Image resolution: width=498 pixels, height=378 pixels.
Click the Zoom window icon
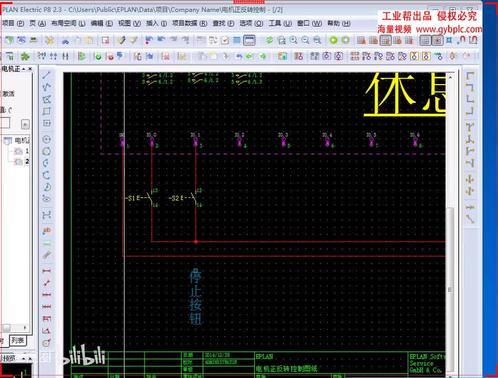point(282,40)
